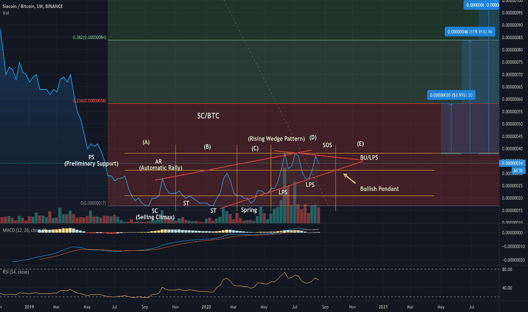Click the 2019 time axis label
The height and width of the screenshot is (312, 528).
[x=29, y=307]
